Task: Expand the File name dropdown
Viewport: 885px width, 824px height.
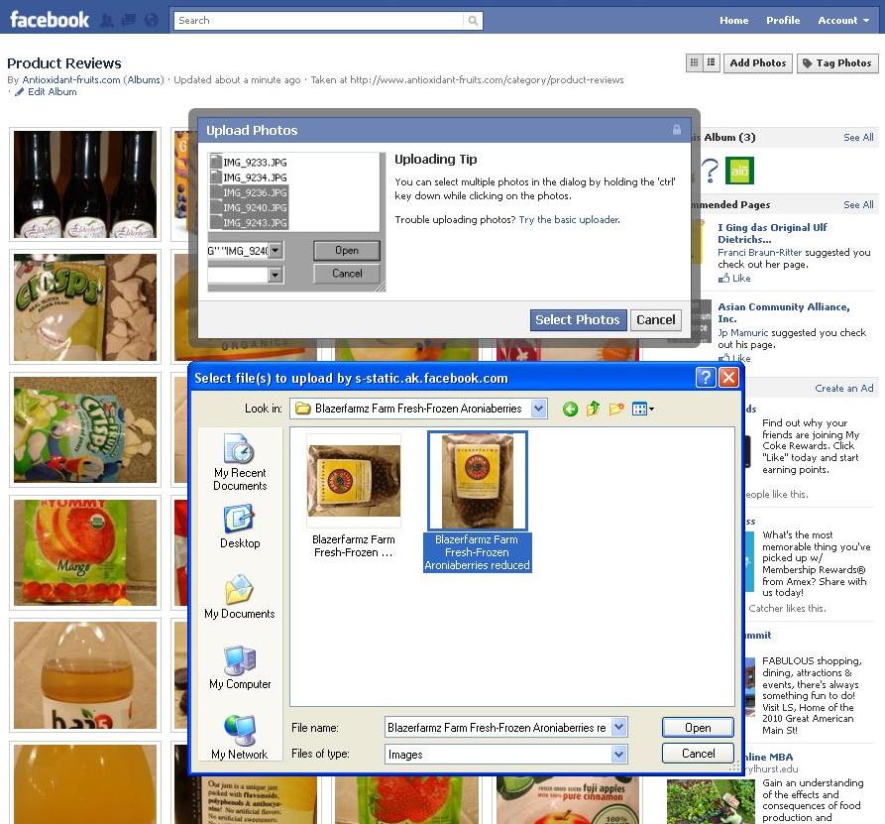Action: pyautogui.click(x=619, y=728)
